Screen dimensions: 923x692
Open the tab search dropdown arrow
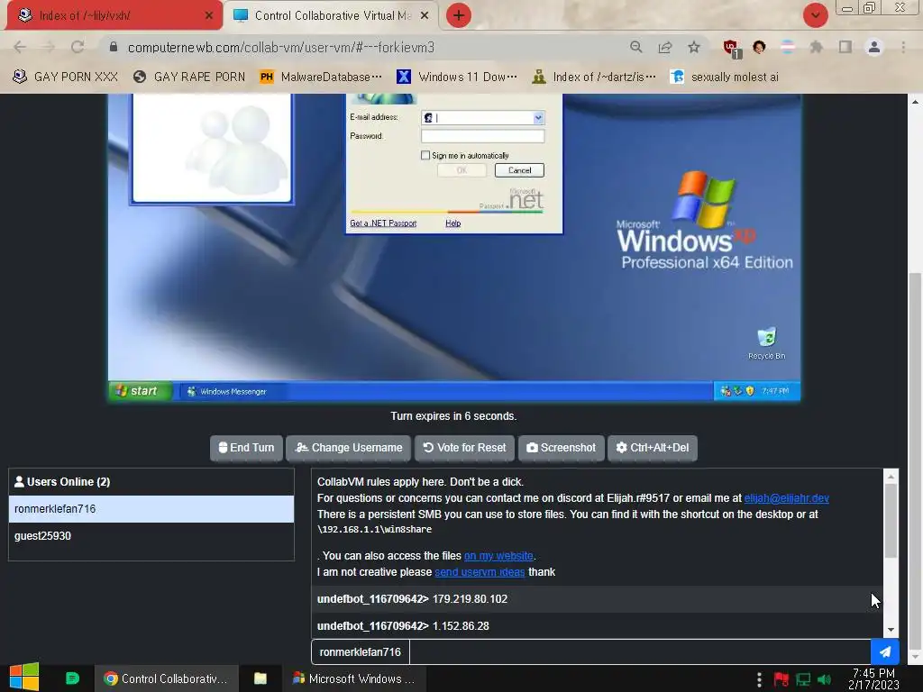pyautogui.click(x=815, y=15)
